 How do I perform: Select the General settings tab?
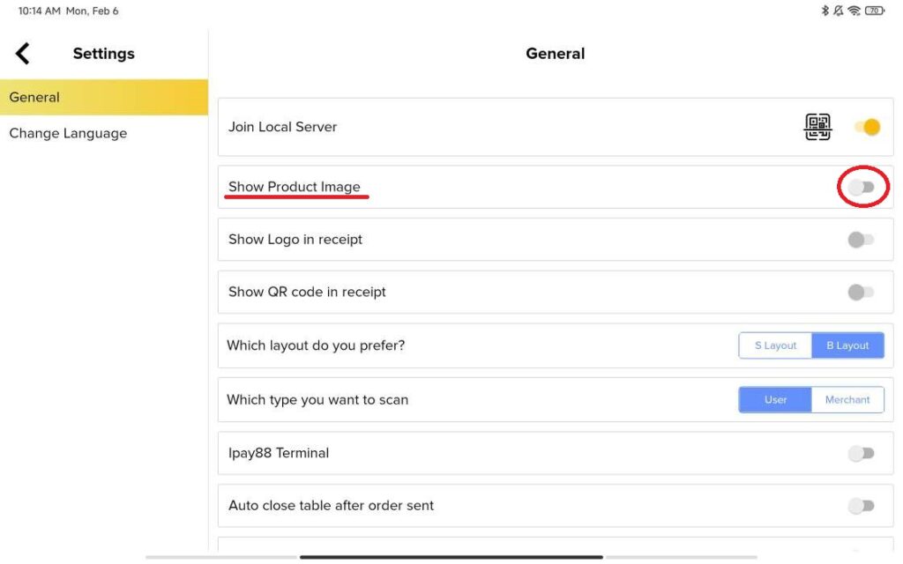103,98
